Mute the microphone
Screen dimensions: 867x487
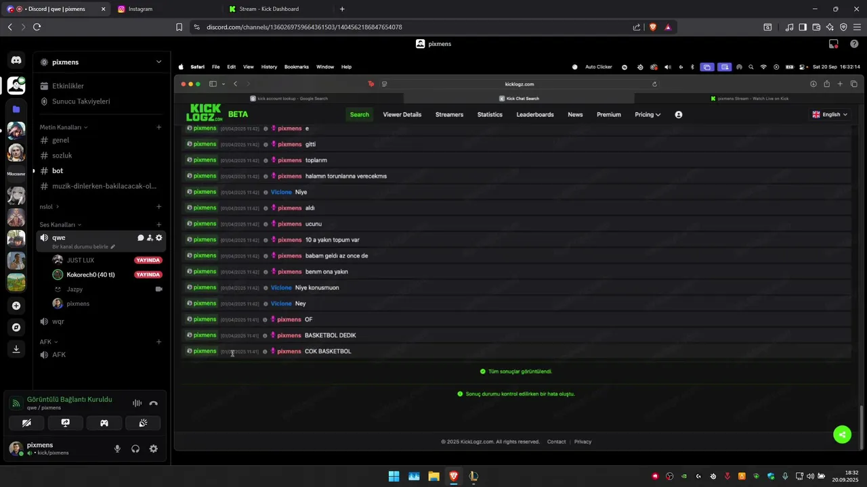click(117, 448)
